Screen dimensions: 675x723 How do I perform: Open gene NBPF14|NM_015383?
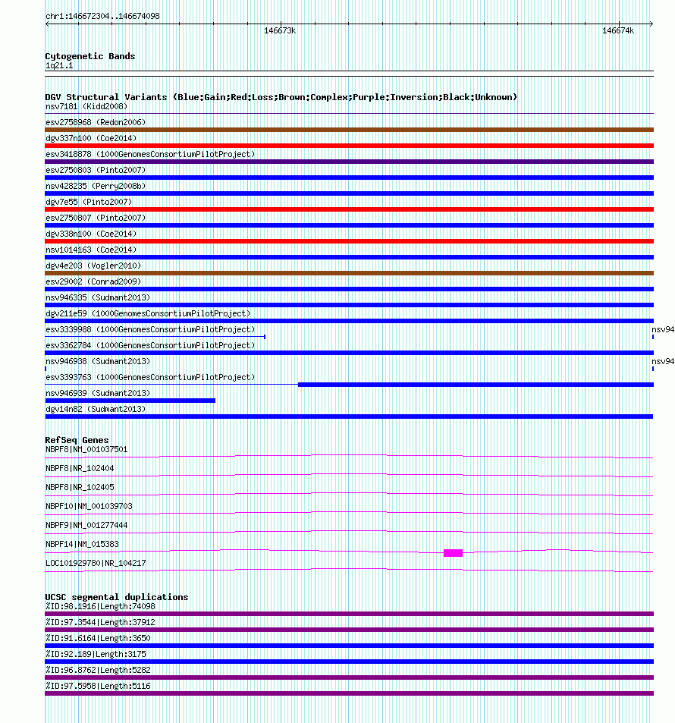click(82, 544)
